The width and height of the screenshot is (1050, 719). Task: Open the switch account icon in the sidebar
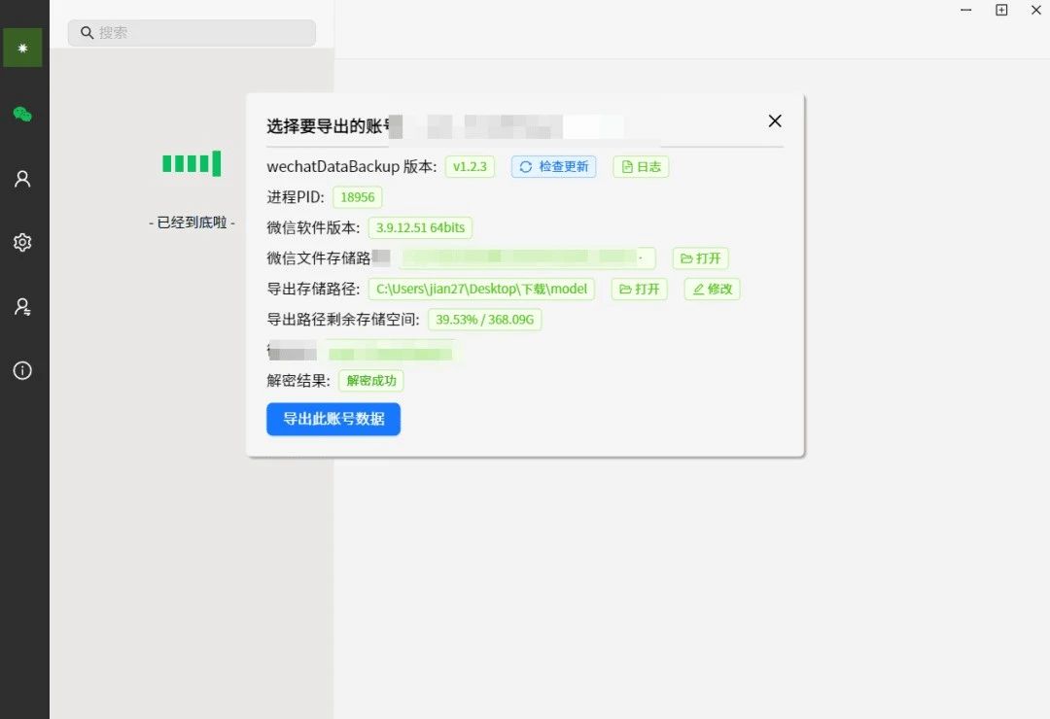pyautogui.click(x=22, y=307)
